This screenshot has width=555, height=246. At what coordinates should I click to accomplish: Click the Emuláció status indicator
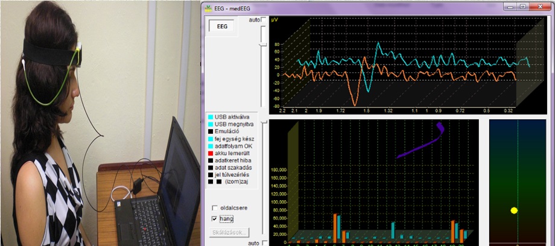(x=211, y=131)
